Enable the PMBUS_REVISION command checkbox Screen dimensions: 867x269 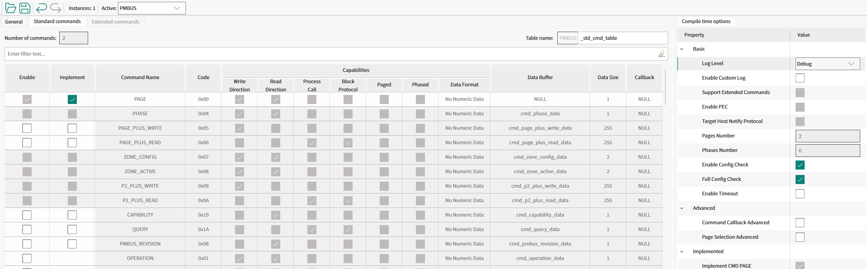(x=27, y=244)
